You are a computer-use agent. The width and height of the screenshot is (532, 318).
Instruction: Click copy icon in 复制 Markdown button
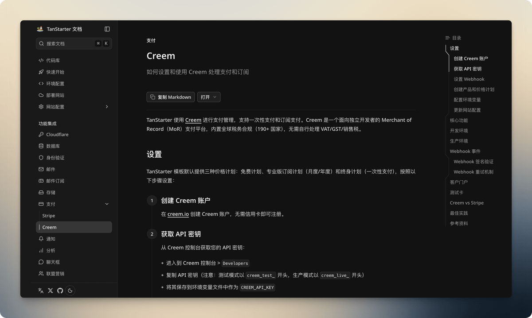153,97
